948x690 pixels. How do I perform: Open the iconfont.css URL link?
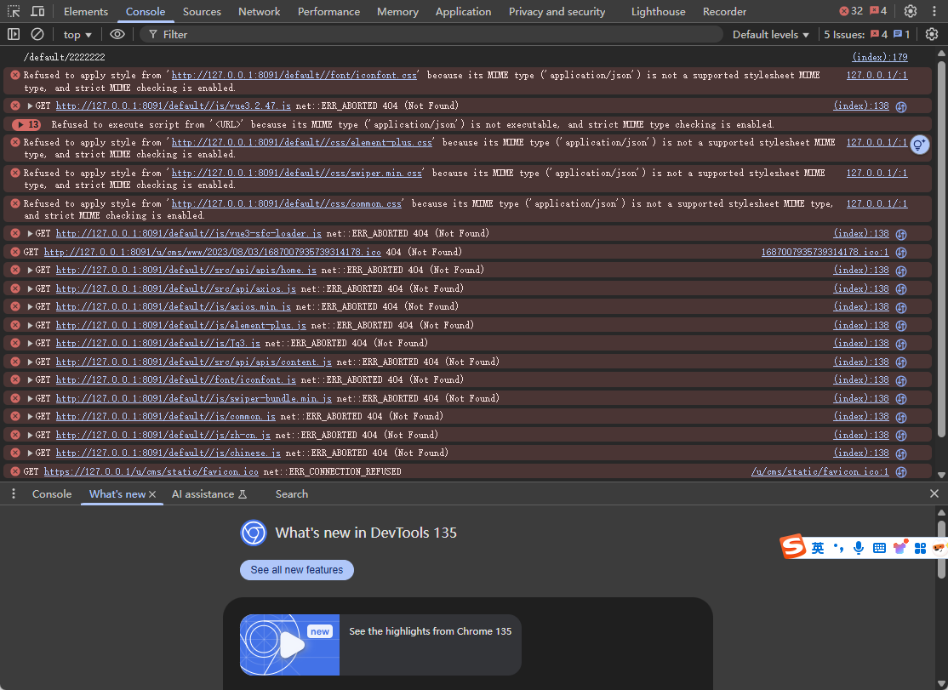point(294,76)
